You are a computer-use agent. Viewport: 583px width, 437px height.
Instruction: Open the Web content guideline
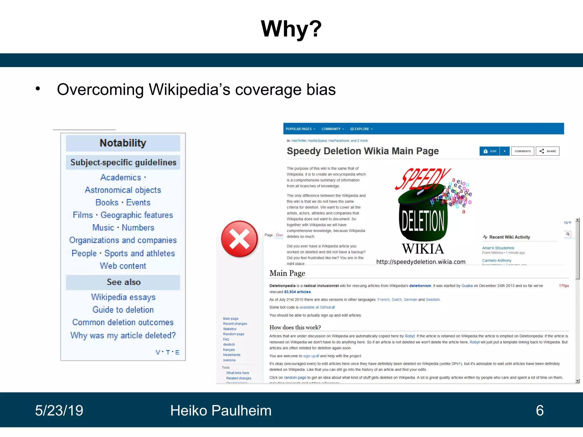pyautogui.click(x=123, y=266)
